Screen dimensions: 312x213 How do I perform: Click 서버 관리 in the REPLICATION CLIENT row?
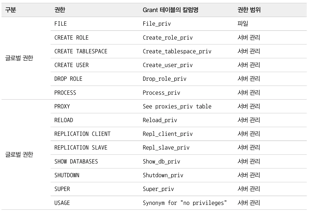point(249,134)
